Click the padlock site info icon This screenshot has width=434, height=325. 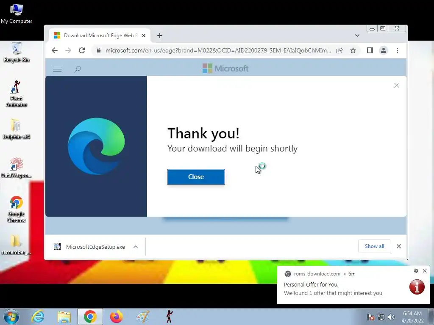pyautogui.click(x=98, y=50)
